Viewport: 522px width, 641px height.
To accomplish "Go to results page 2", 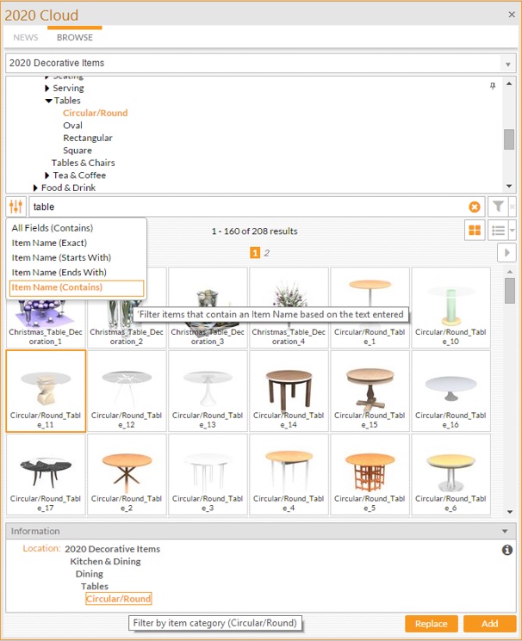I will pos(266,253).
